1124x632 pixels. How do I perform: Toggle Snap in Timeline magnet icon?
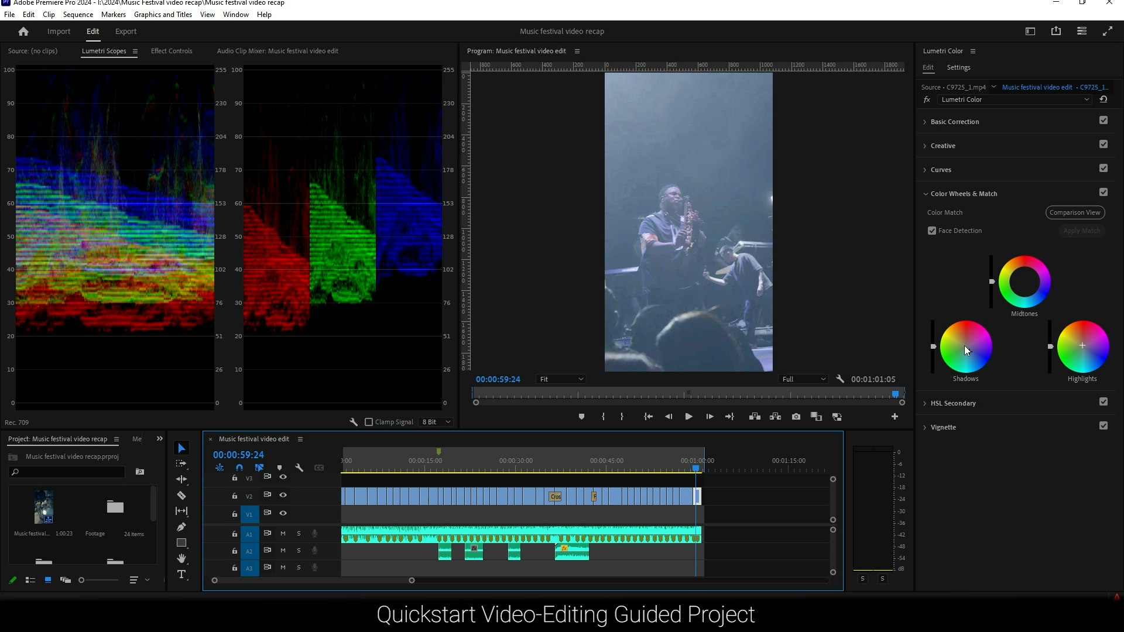pos(239,468)
